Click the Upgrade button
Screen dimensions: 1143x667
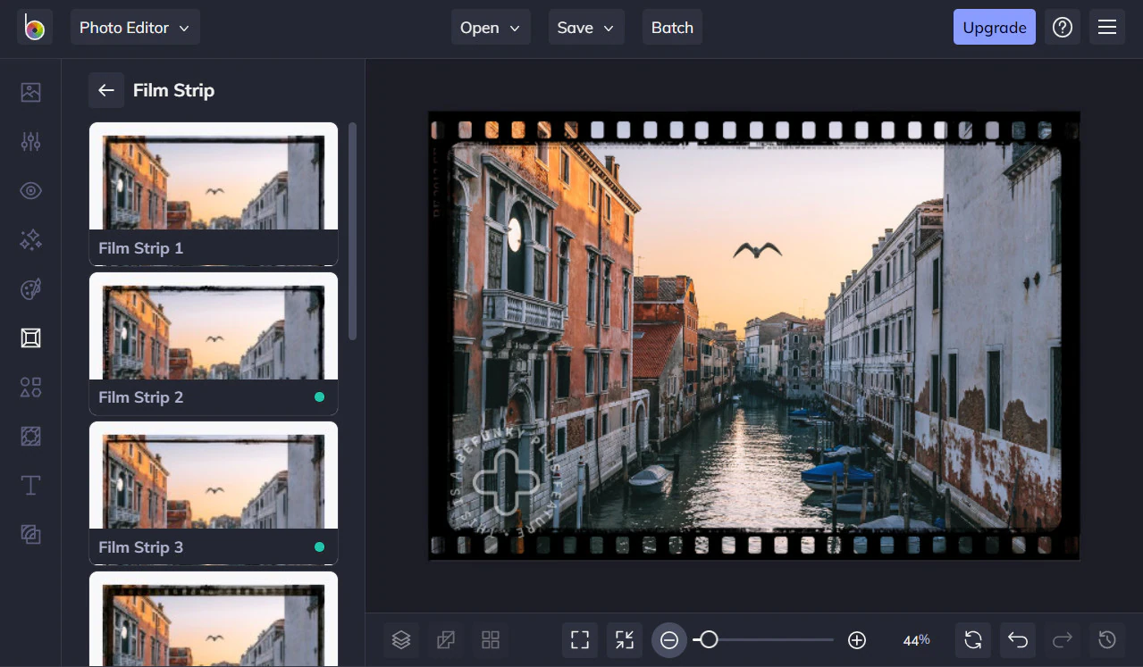(995, 28)
